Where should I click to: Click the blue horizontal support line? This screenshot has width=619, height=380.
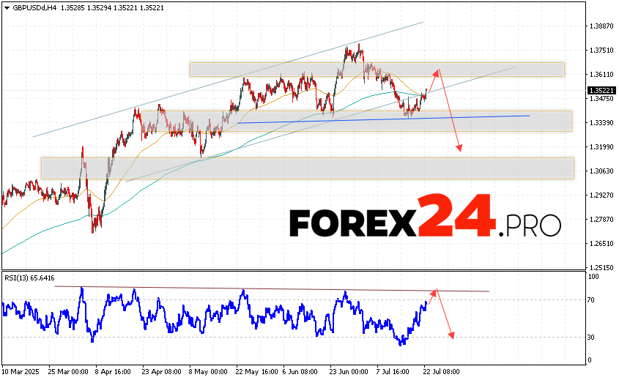[381, 119]
